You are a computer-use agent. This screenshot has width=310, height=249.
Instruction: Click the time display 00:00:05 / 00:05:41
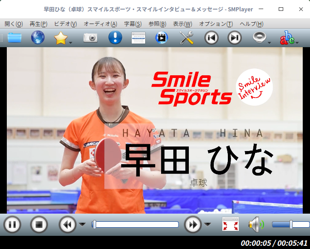click(274, 243)
